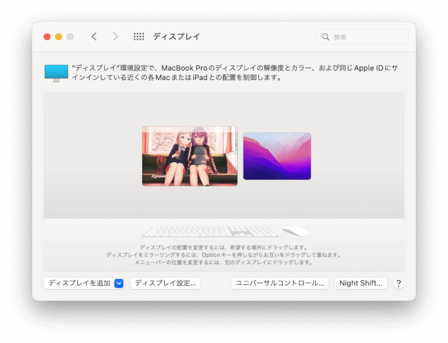Open Night Shift… settings
This screenshot has width=448, height=343.
(x=361, y=283)
